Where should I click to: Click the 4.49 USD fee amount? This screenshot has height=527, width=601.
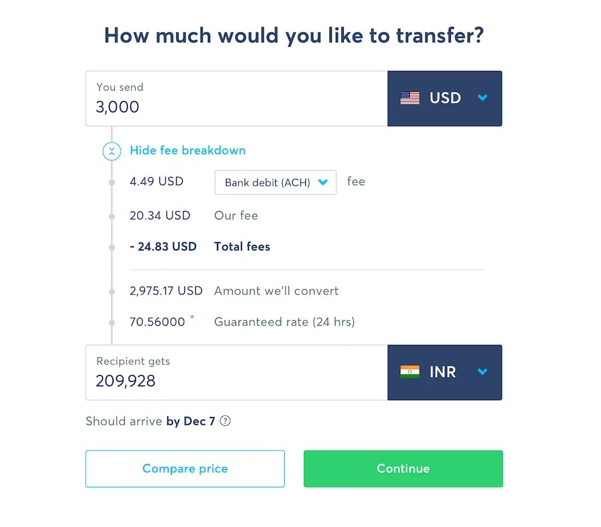point(156,181)
